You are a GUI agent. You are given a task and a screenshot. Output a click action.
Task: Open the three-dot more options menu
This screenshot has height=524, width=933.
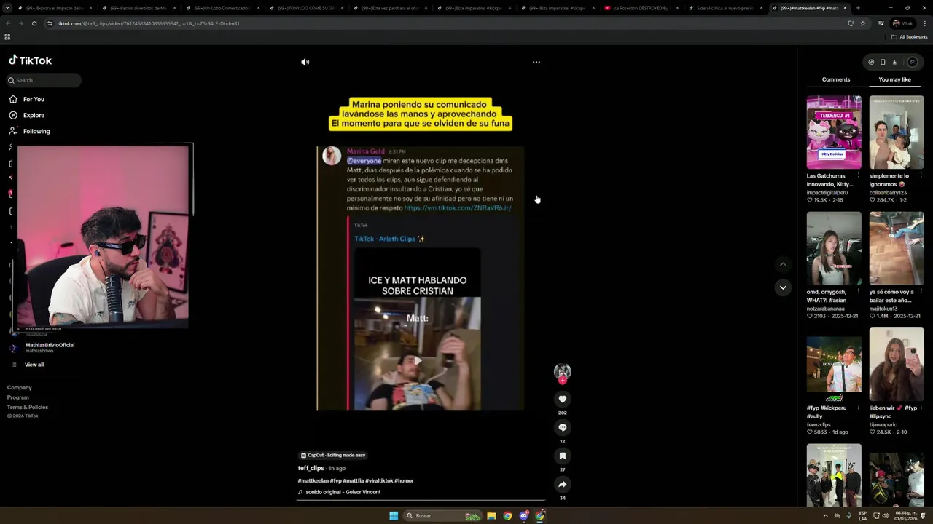[536, 62]
